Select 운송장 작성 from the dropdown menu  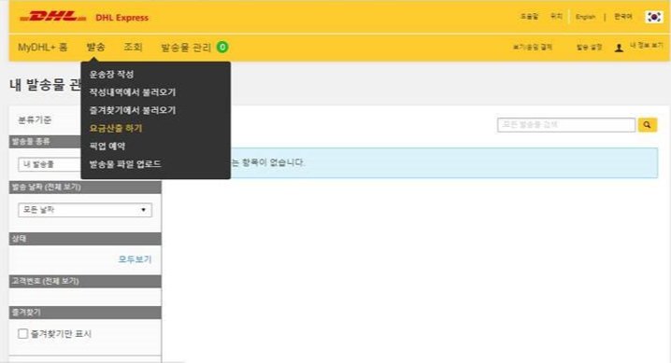coord(112,75)
